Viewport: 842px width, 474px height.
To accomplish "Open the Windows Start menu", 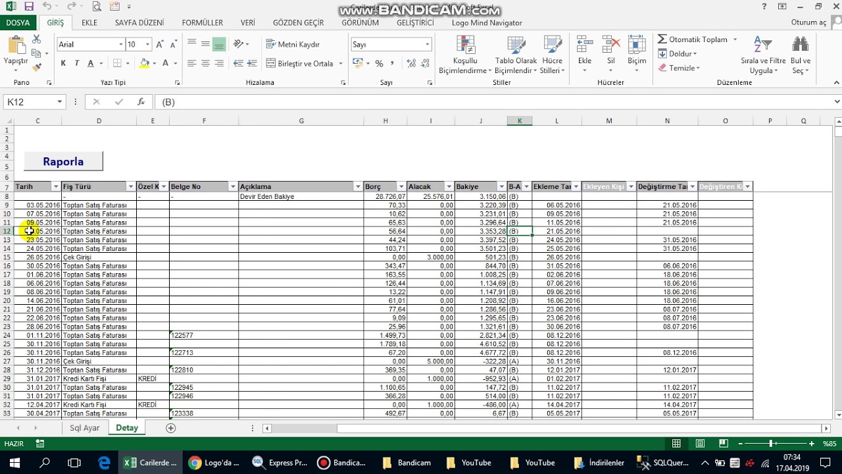I will pos(14,462).
